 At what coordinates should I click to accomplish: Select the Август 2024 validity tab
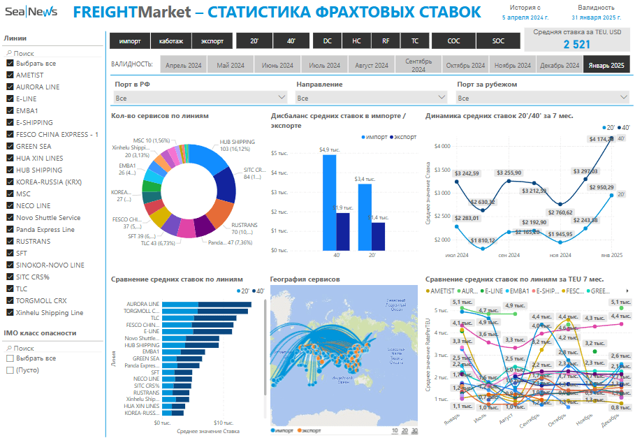click(x=372, y=65)
